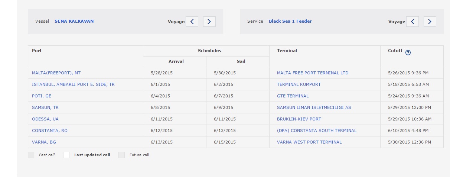This screenshot has height=177, width=450.
Task: Select ODESSA, UA port link
Action: (45, 119)
